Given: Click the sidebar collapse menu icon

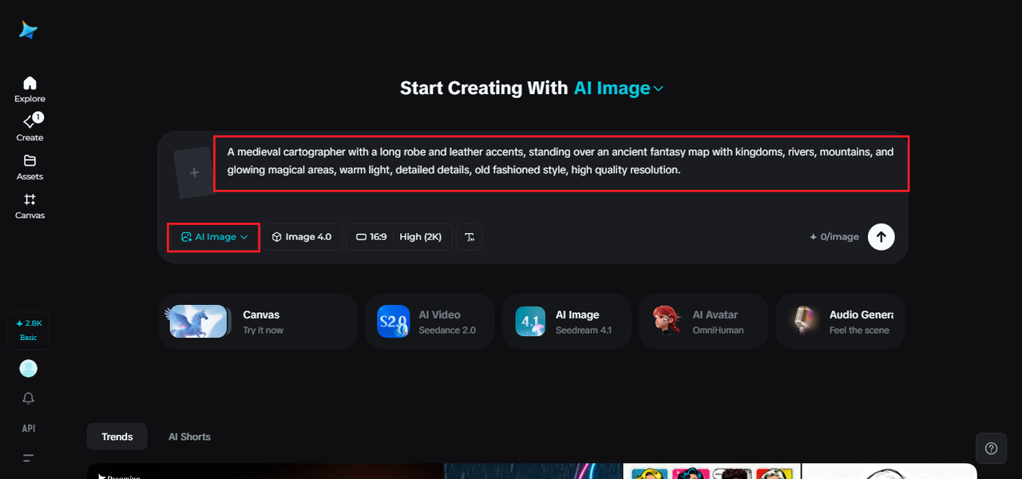Looking at the screenshot, I should [x=29, y=458].
